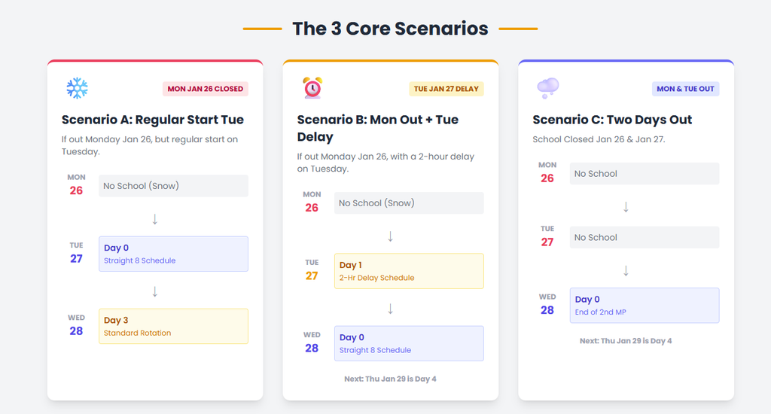The height and width of the screenshot is (414, 771).
Task: Click the MON & TUE OUT badge
Action: [x=685, y=89]
